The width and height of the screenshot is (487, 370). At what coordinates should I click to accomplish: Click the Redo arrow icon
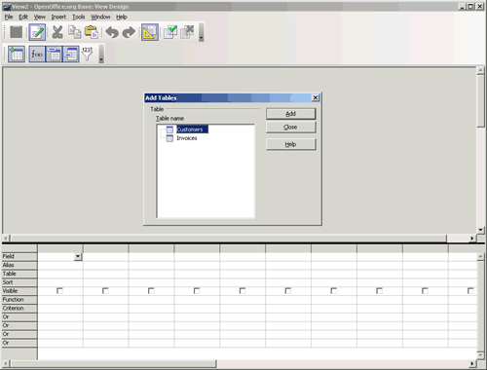[x=129, y=32]
